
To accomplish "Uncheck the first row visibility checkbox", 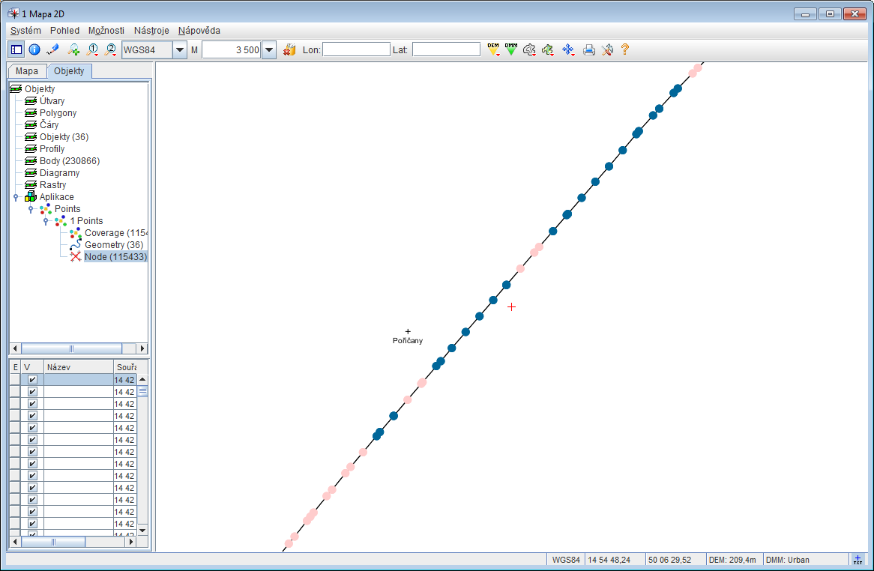I will (32, 380).
